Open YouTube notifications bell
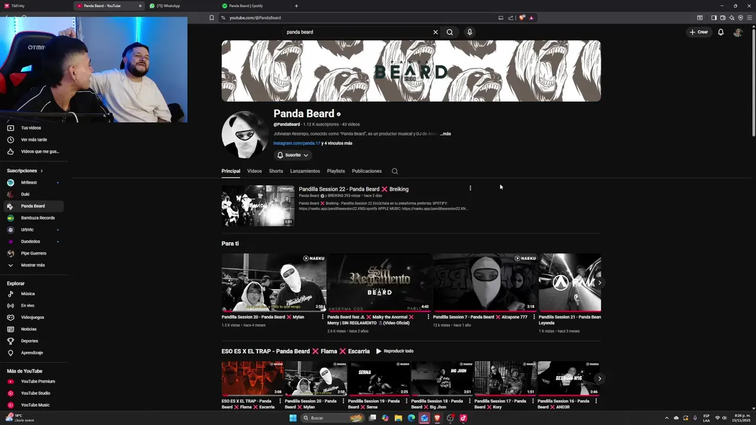 click(x=721, y=32)
